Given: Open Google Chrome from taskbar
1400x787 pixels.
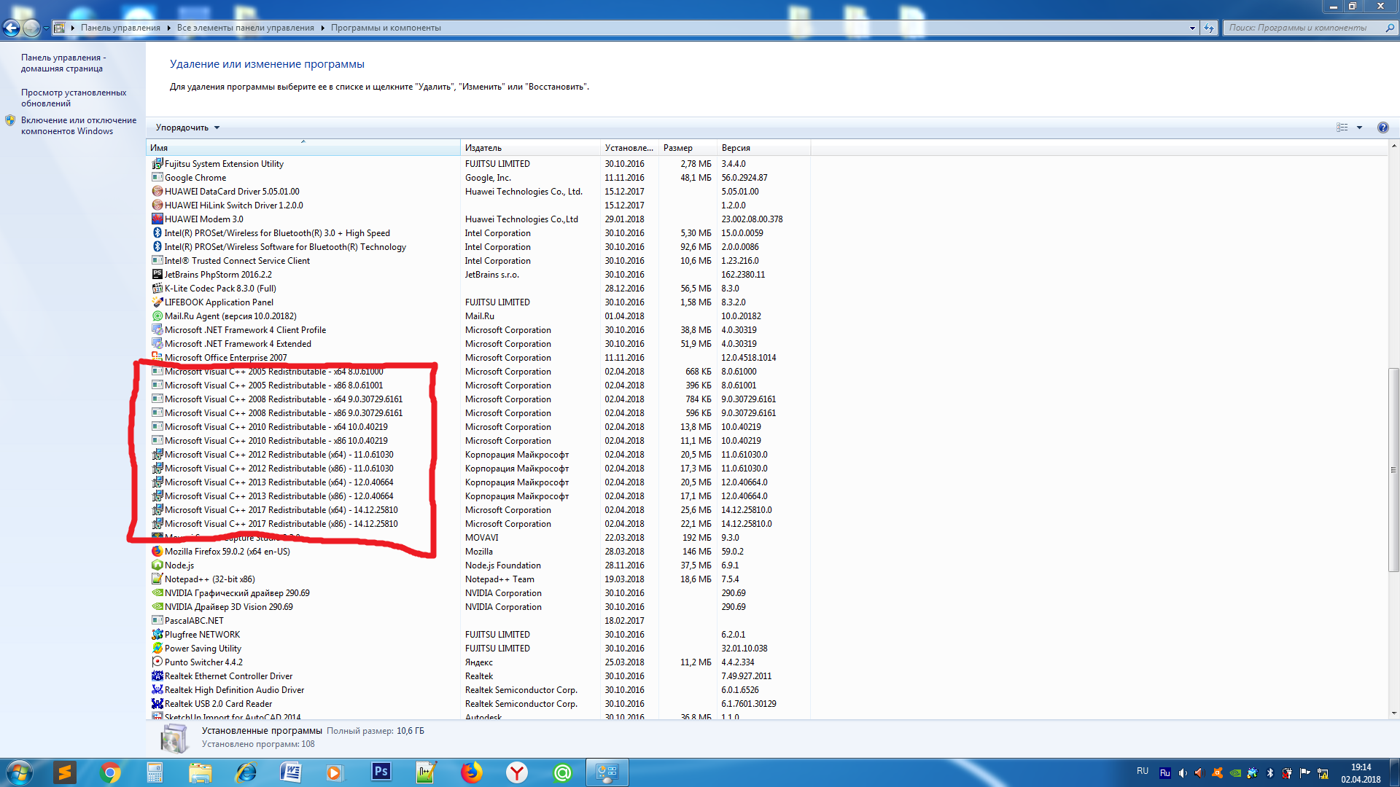Looking at the screenshot, I should (x=110, y=772).
